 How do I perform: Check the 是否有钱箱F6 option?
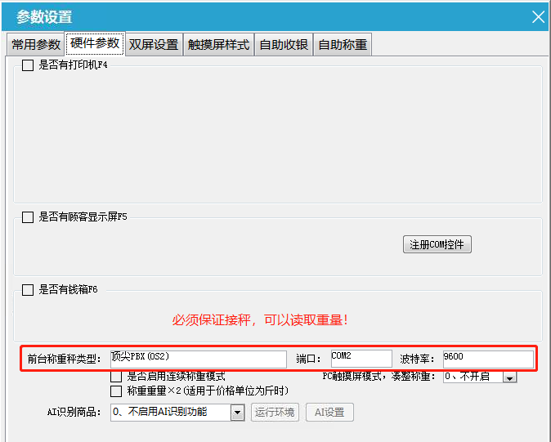28,290
